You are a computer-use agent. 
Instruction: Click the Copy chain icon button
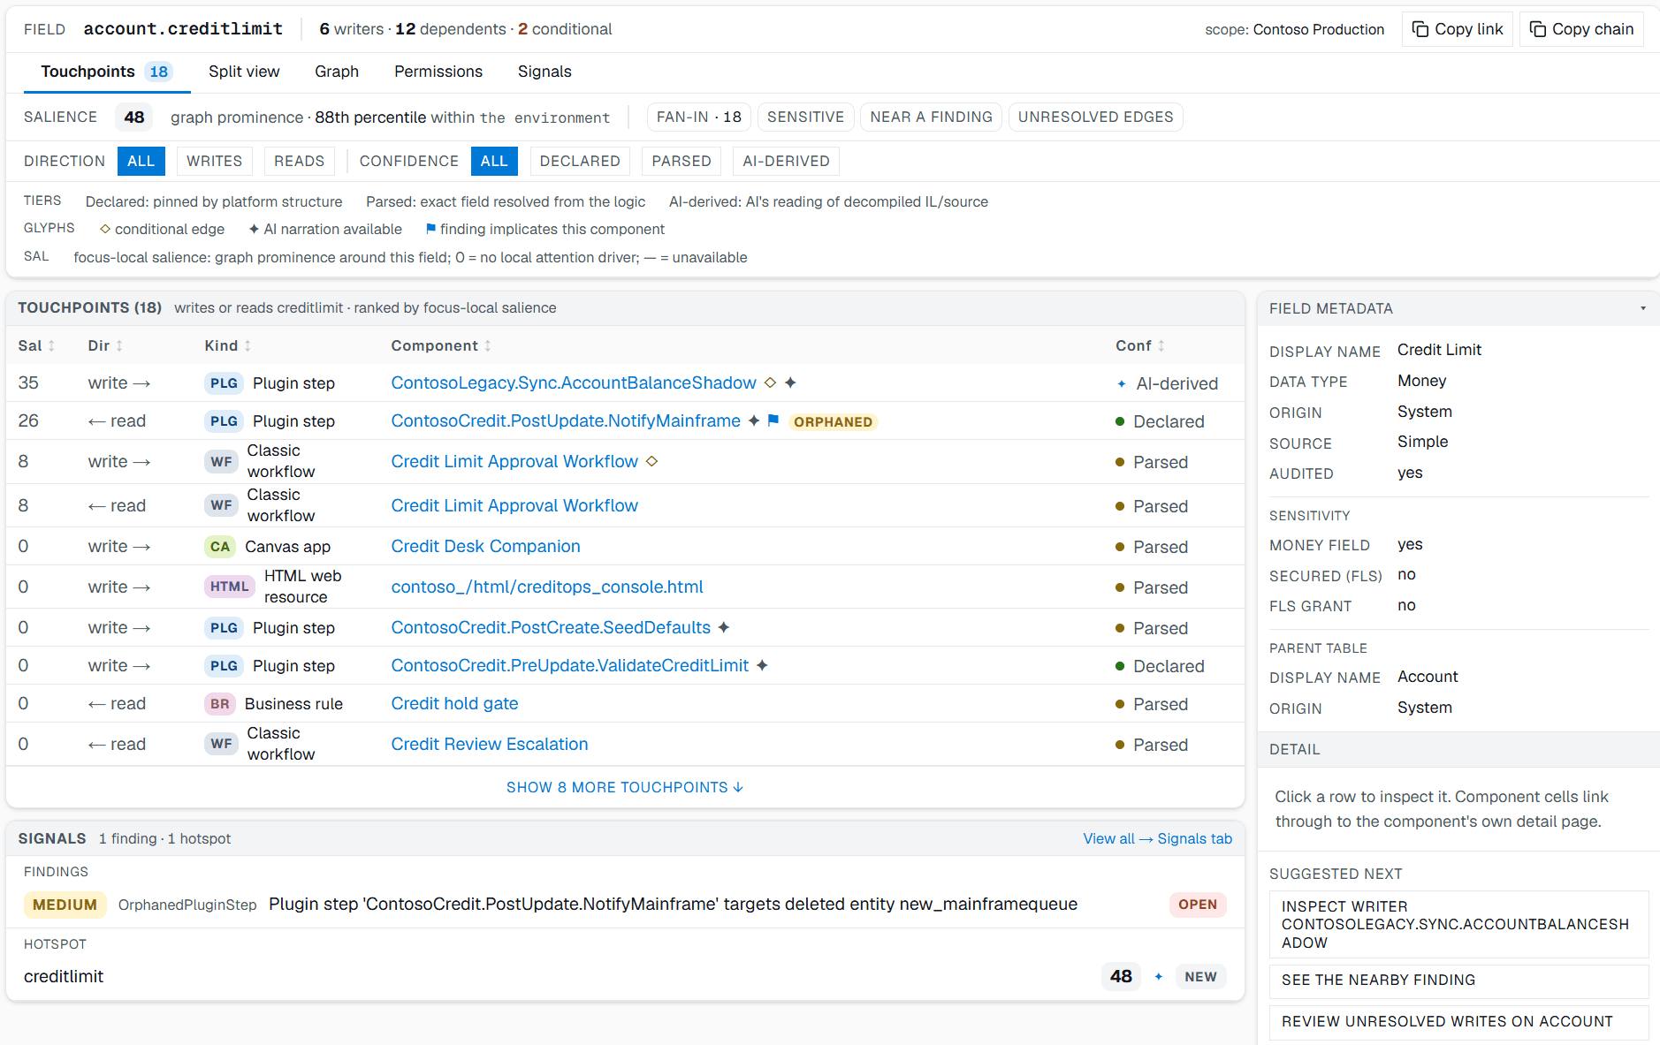tap(1580, 29)
